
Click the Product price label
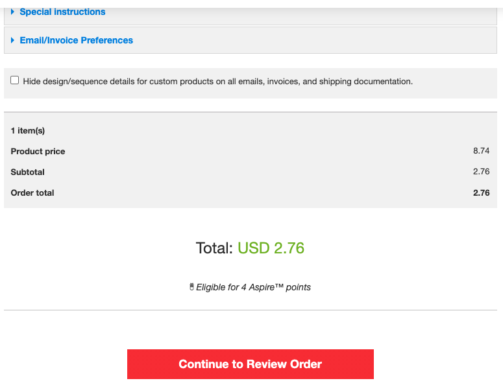(38, 152)
